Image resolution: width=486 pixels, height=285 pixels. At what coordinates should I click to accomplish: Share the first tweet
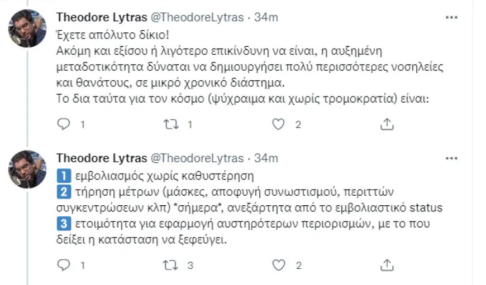[387, 124]
